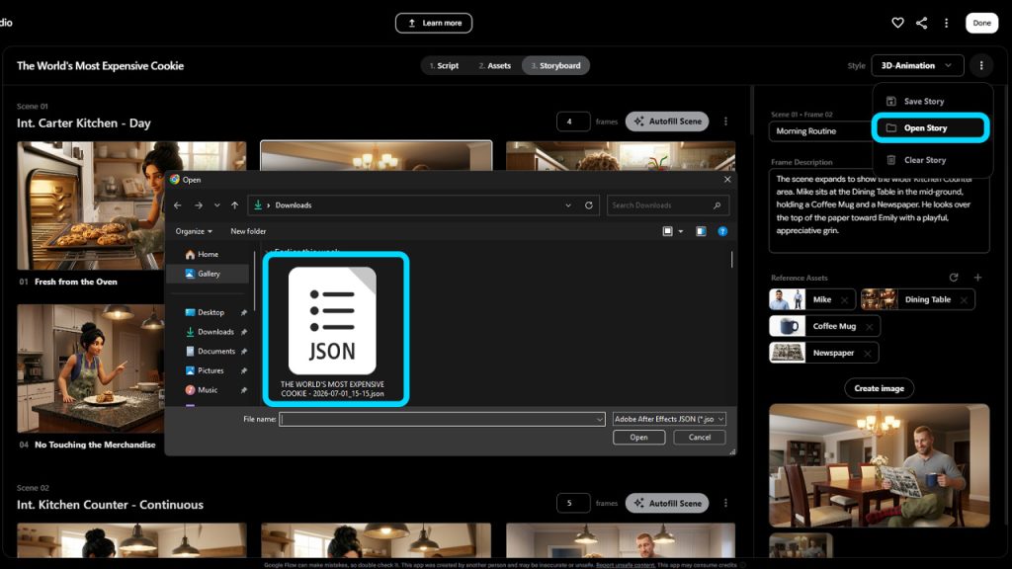This screenshot has width=1012, height=569.
Task: Click the Learn more button
Action: (434, 23)
